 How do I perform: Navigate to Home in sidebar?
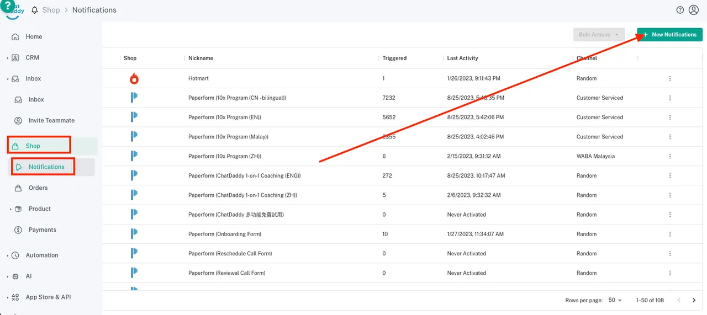coord(34,37)
